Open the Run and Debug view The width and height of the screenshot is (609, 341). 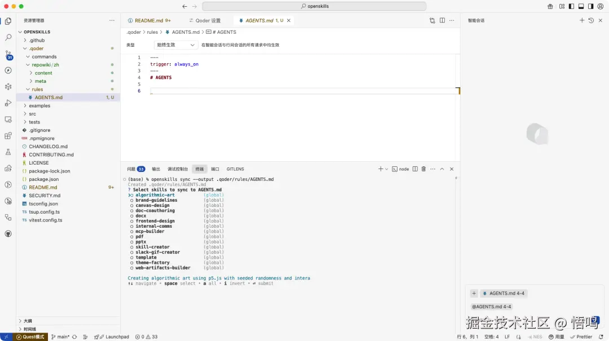(8, 103)
